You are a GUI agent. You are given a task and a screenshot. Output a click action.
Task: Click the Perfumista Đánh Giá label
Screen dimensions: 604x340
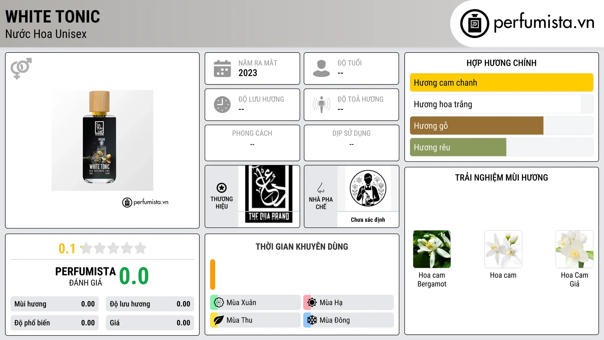click(86, 276)
